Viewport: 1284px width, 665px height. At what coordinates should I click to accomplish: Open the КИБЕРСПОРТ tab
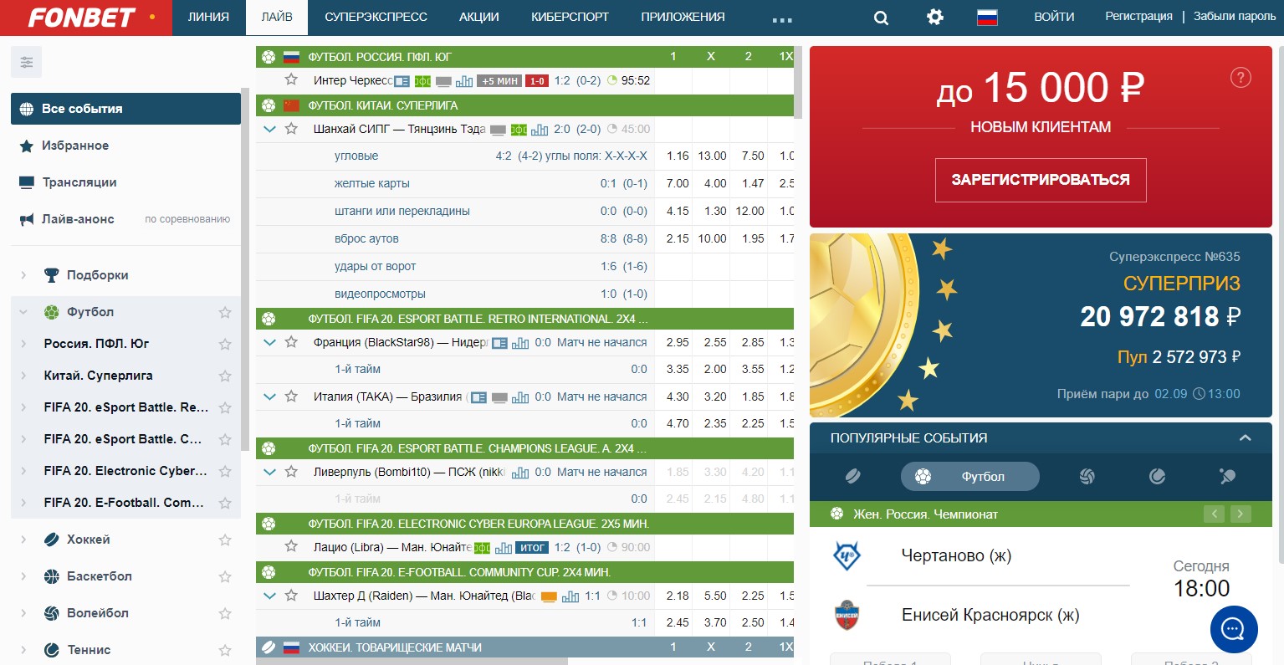point(570,17)
